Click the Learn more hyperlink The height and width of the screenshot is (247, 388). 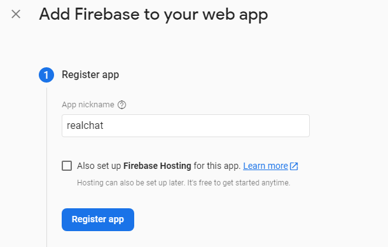265,166
